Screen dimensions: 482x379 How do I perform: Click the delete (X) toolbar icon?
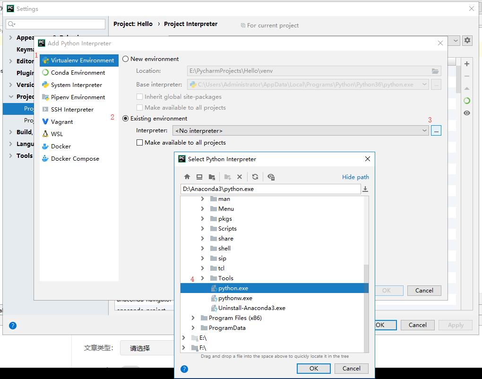240,177
